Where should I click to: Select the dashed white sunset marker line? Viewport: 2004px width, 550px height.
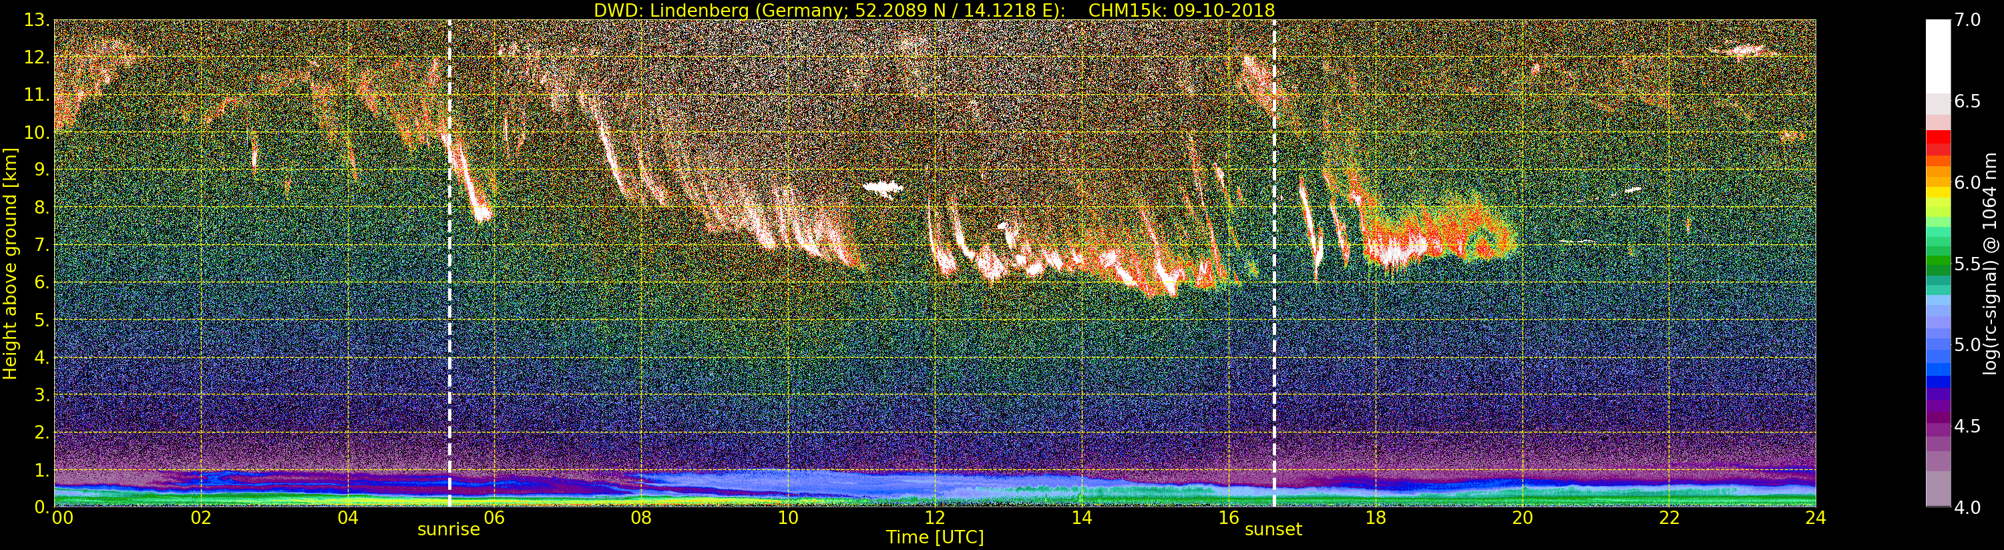1274,263
